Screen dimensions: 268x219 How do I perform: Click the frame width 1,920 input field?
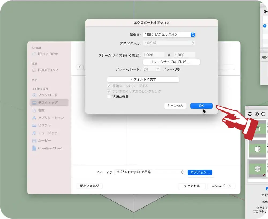(x=153, y=55)
